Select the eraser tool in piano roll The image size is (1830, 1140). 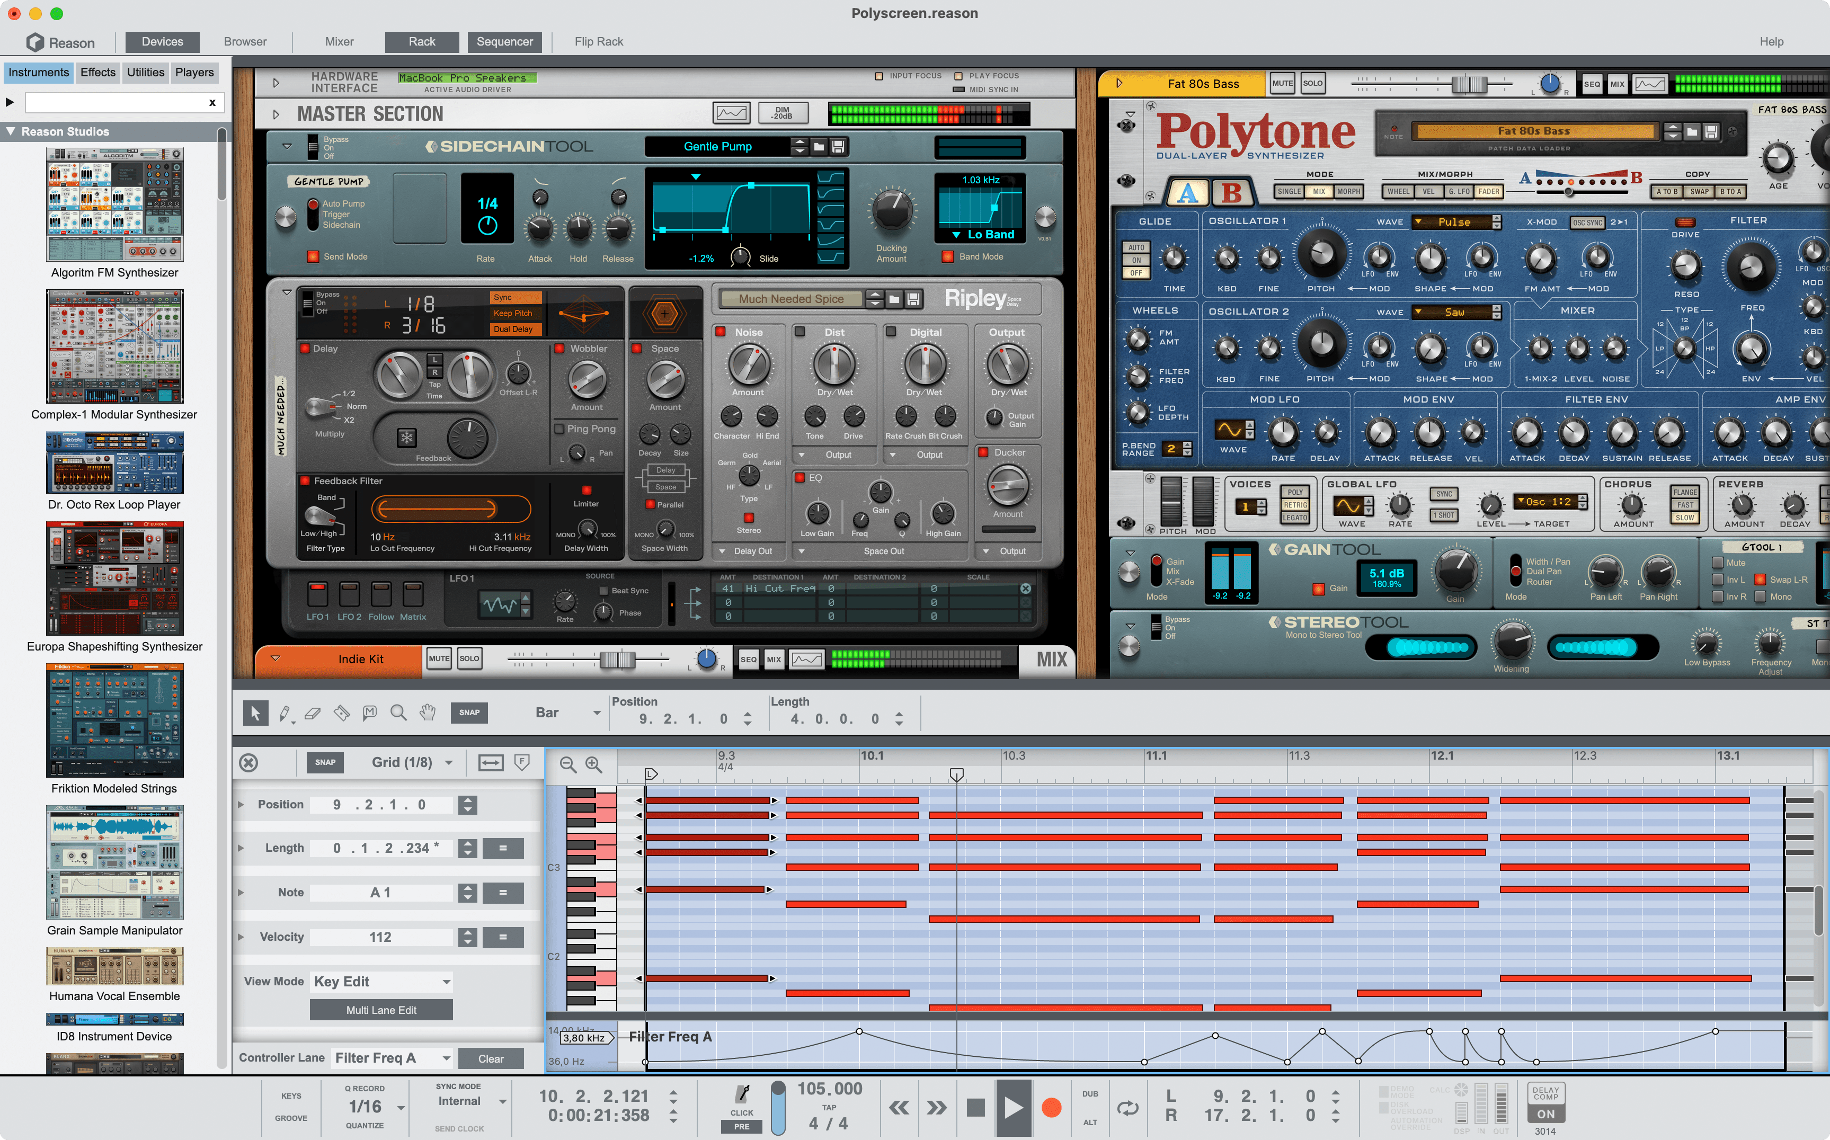[313, 712]
